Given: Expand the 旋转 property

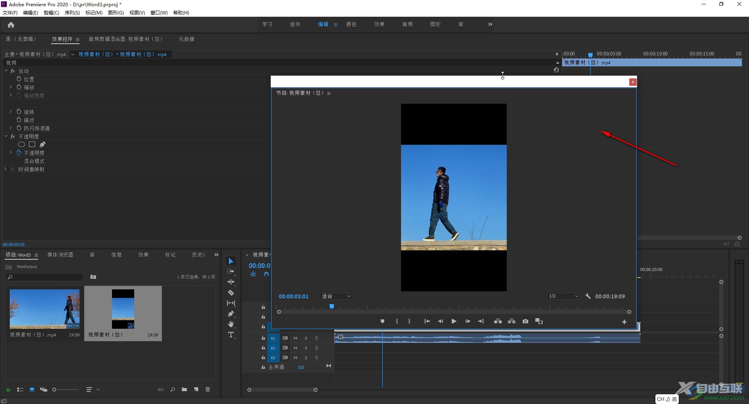Looking at the screenshot, I should (11, 112).
